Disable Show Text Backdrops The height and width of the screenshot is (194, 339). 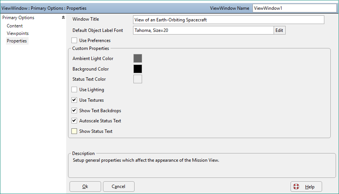[74, 110]
